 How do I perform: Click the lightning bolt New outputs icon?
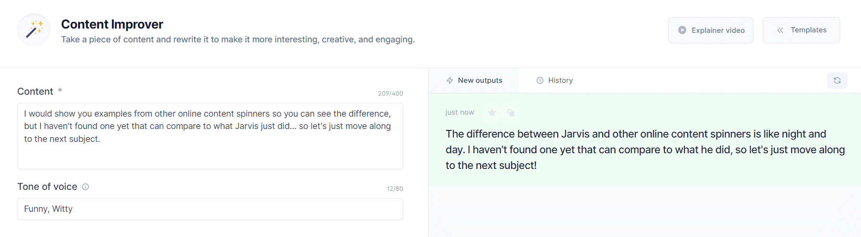pyautogui.click(x=449, y=80)
